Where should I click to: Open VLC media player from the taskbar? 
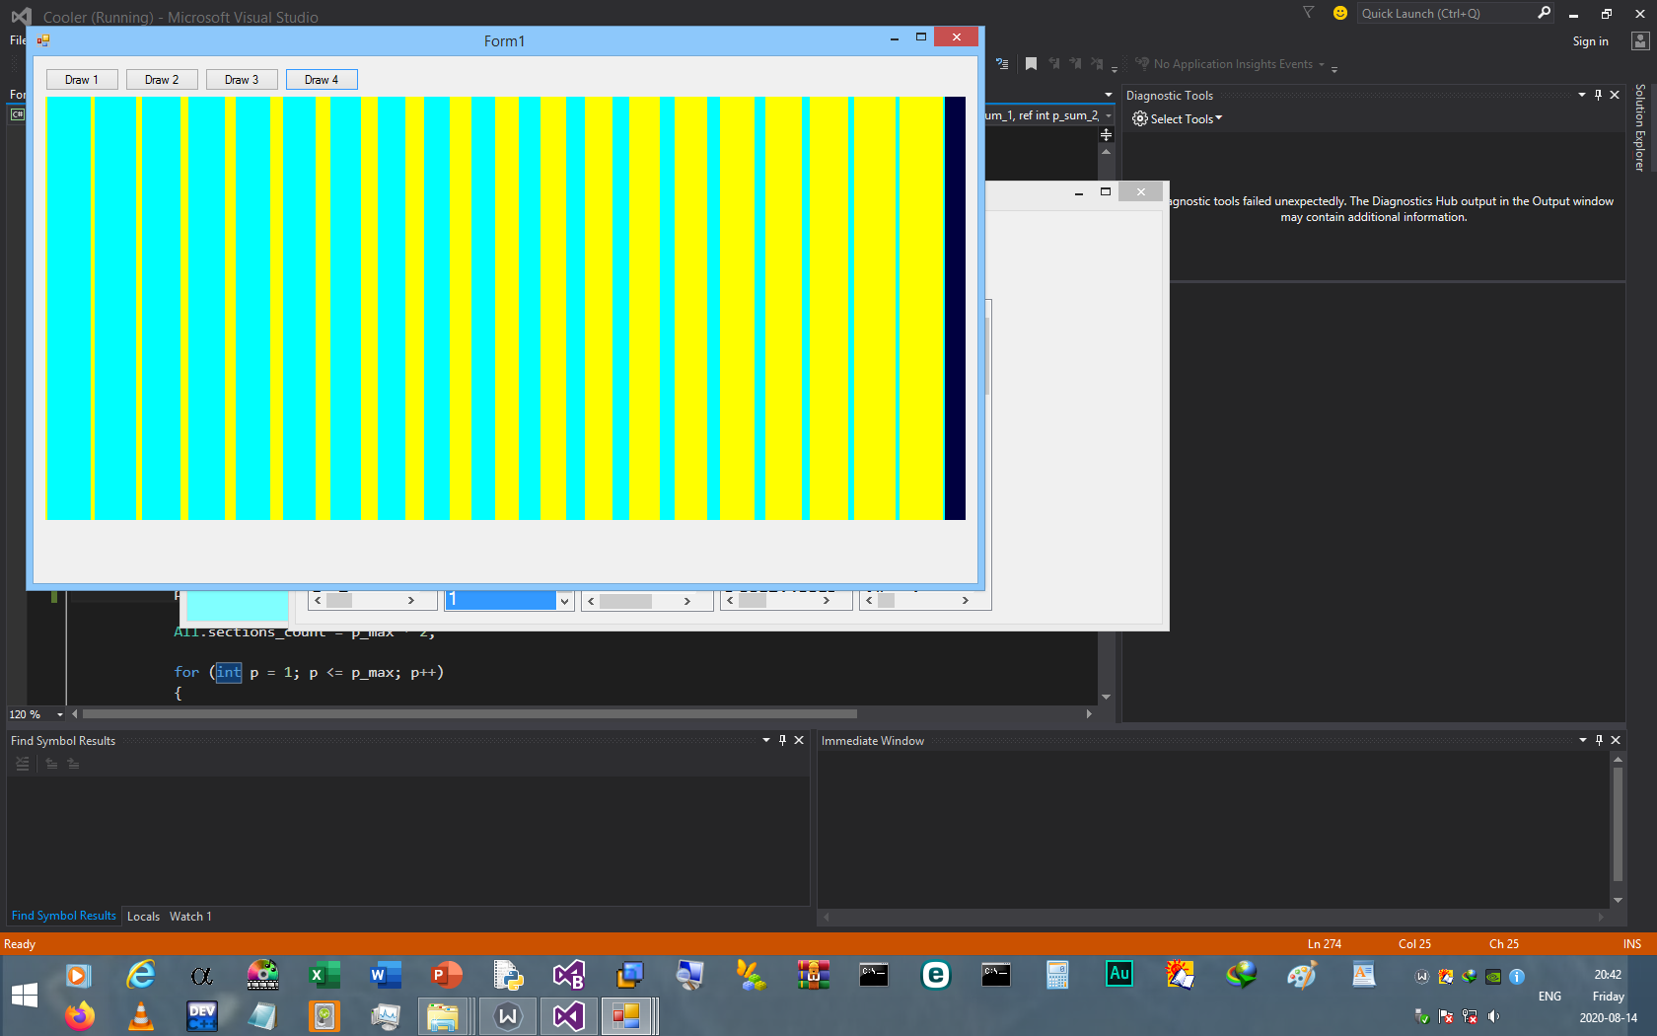pyautogui.click(x=141, y=1015)
